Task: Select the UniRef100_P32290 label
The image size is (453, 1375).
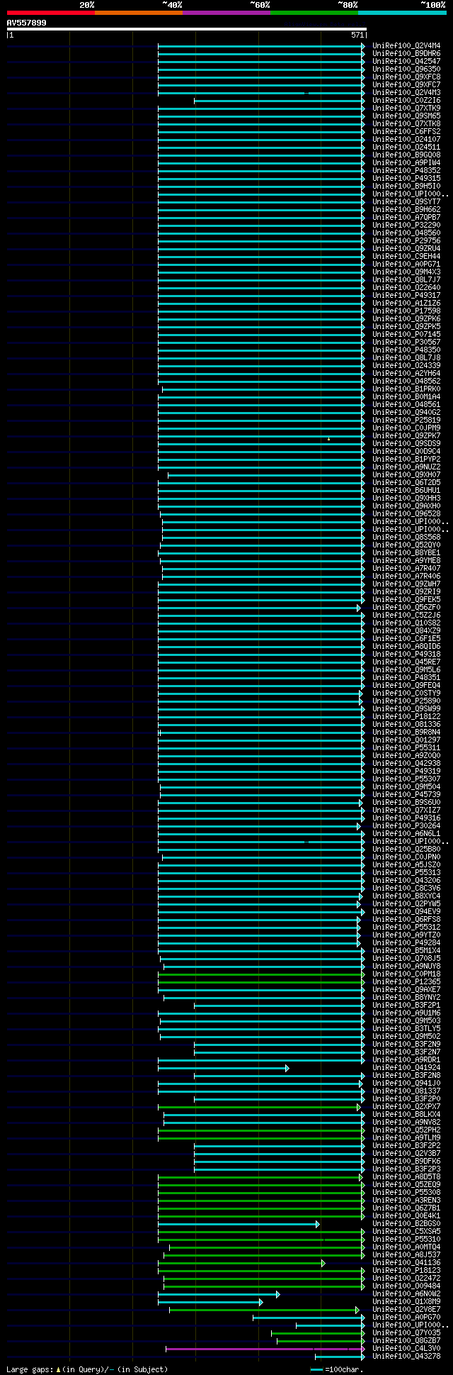Action: click(x=406, y=225)
